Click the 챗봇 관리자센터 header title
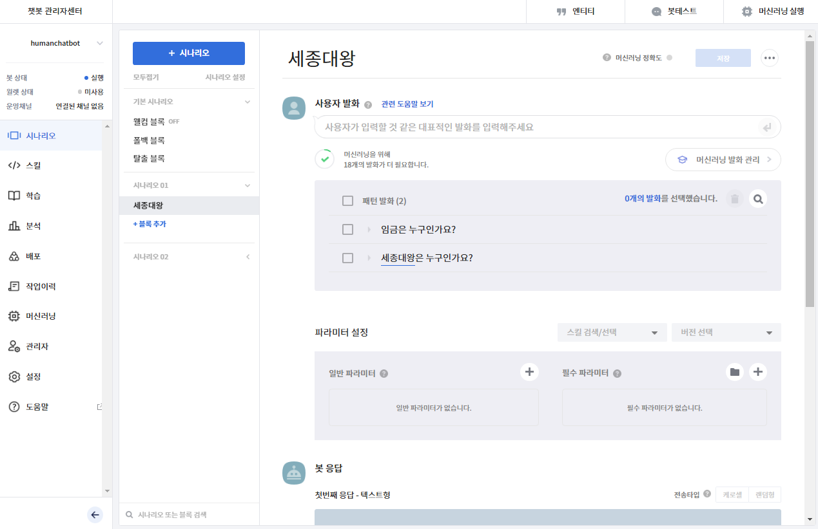Viewport: 818px width, 529px height. (x=55, y=11)
